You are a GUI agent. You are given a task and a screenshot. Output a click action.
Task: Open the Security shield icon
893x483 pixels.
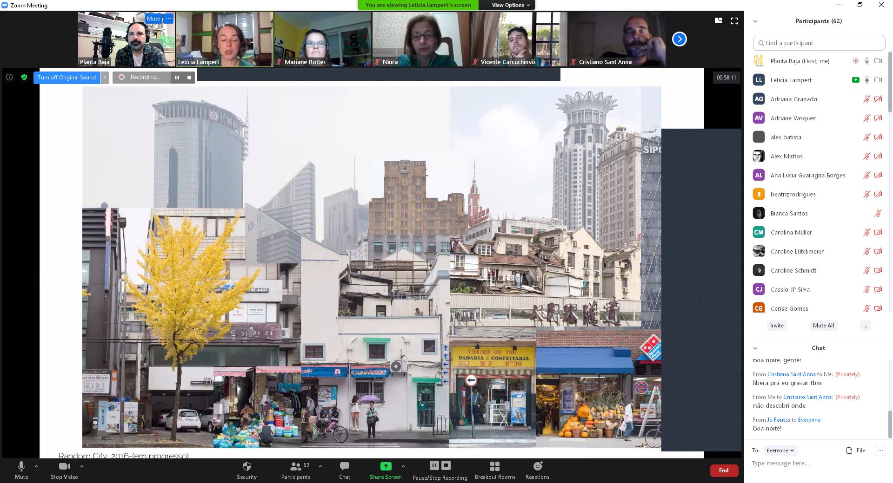tap(247, 466)
